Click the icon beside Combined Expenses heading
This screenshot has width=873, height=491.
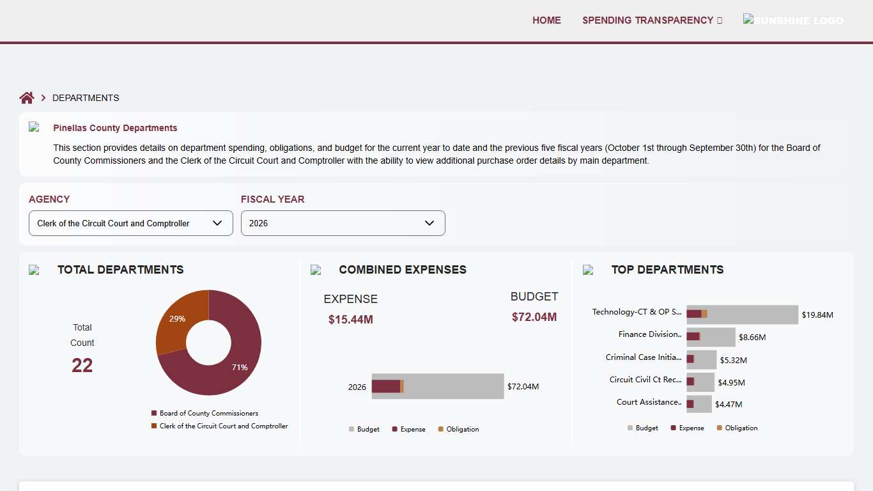click(x=316, y=270)
